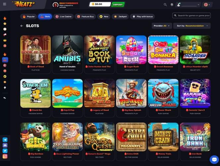Click the Daily Cashback banner
The height and width of the screenshot is (166, 220).
point(66,5)
